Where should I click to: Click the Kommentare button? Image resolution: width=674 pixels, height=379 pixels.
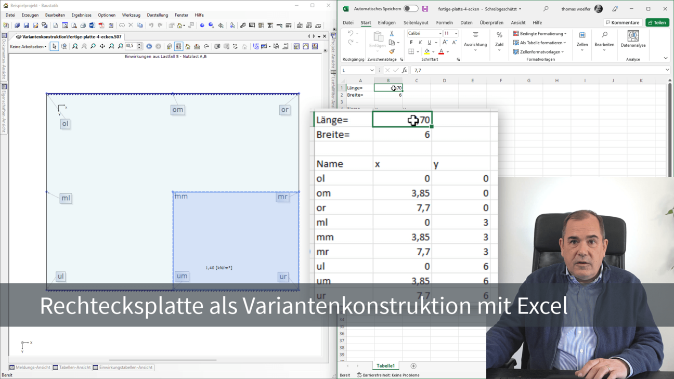coord(622,22)
